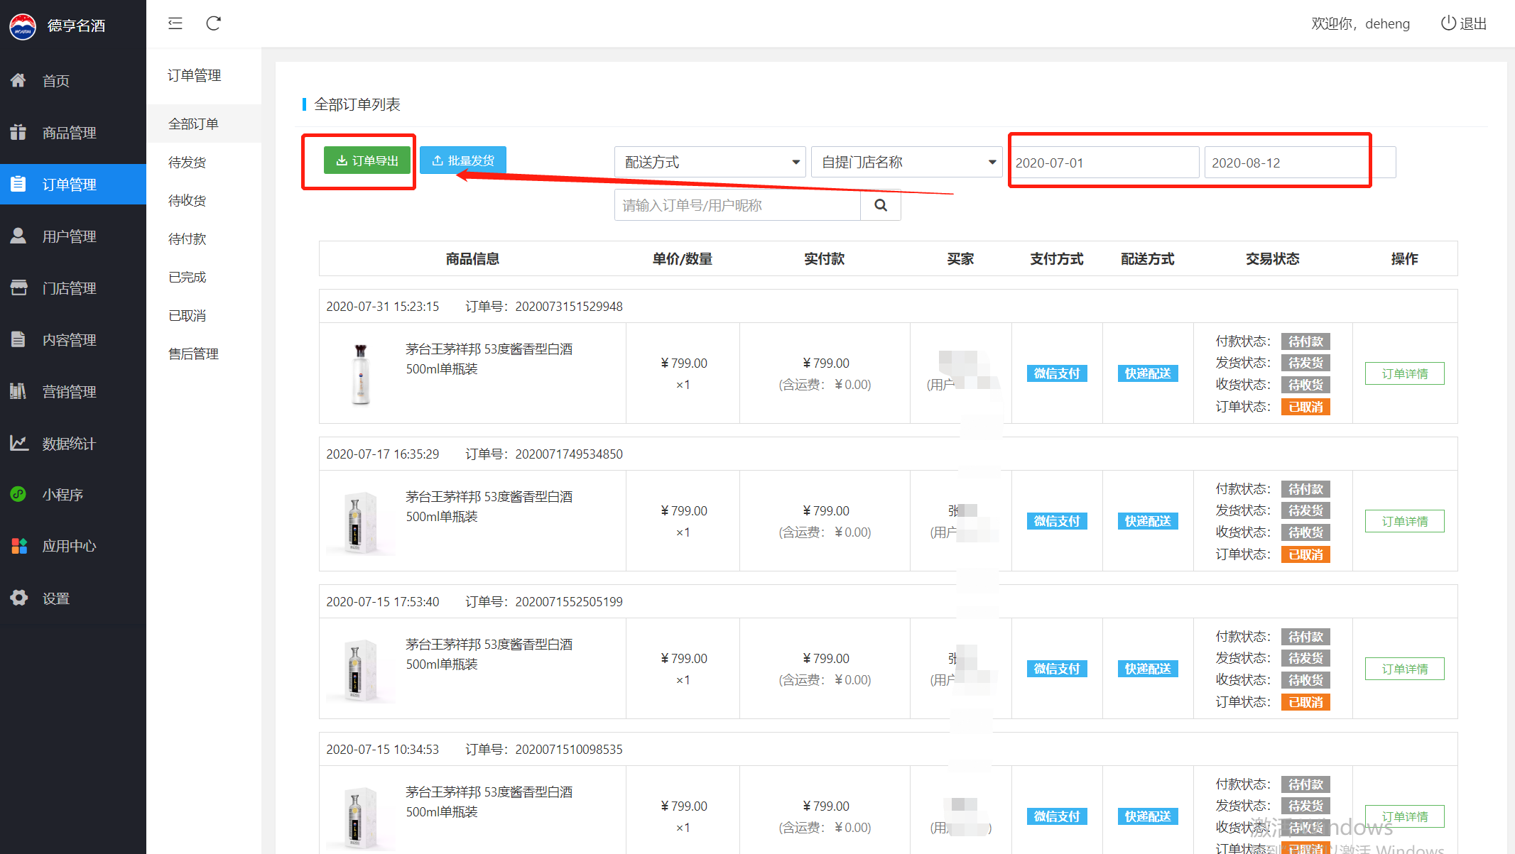Select 待发货 in the order submenu
Viewport: 1515px width, 854px height.
204,162
